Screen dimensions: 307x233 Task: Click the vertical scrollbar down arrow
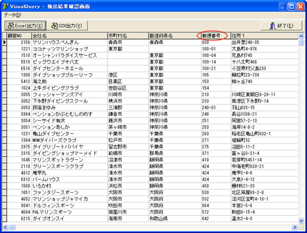pos(301,221)
